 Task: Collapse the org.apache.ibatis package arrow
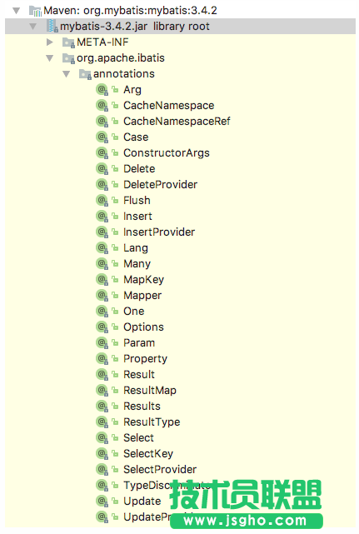50,58
